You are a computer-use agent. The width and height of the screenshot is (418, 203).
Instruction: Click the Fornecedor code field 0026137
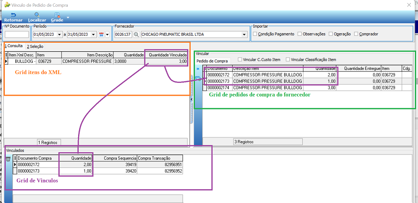coord(123,34)
